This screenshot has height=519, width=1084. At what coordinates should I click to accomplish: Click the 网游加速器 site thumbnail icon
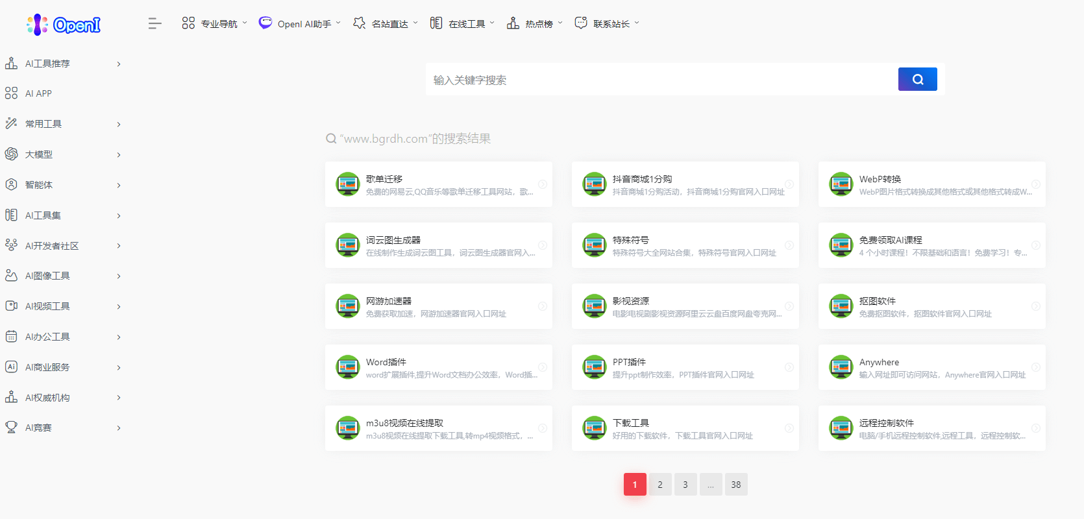coord(348,306)
